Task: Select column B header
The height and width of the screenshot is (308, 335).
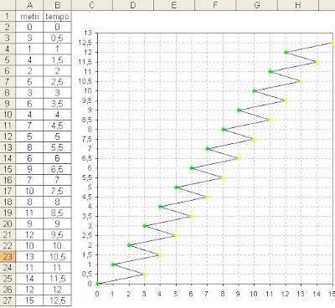Action: (x=57, y=5)
